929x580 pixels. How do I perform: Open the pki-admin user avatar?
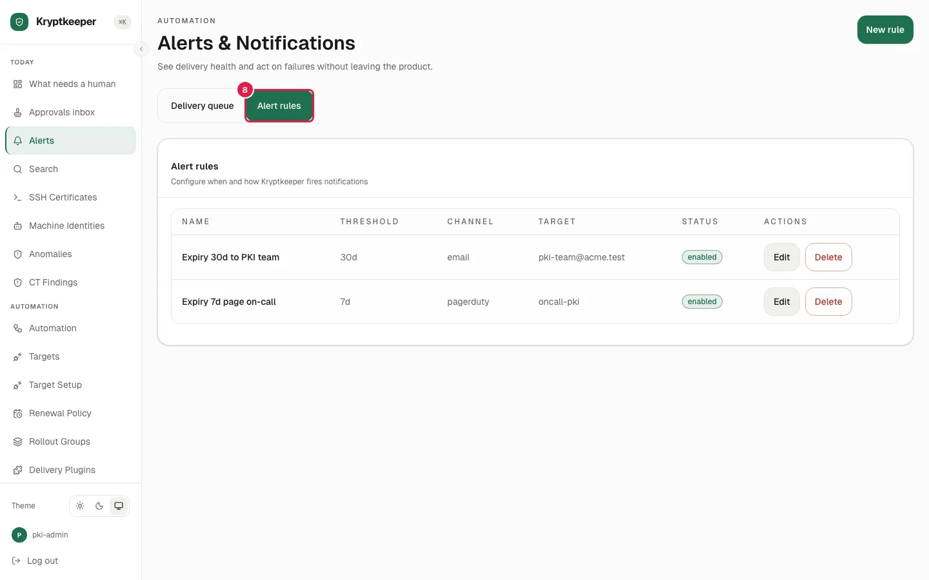coord(19,535)
